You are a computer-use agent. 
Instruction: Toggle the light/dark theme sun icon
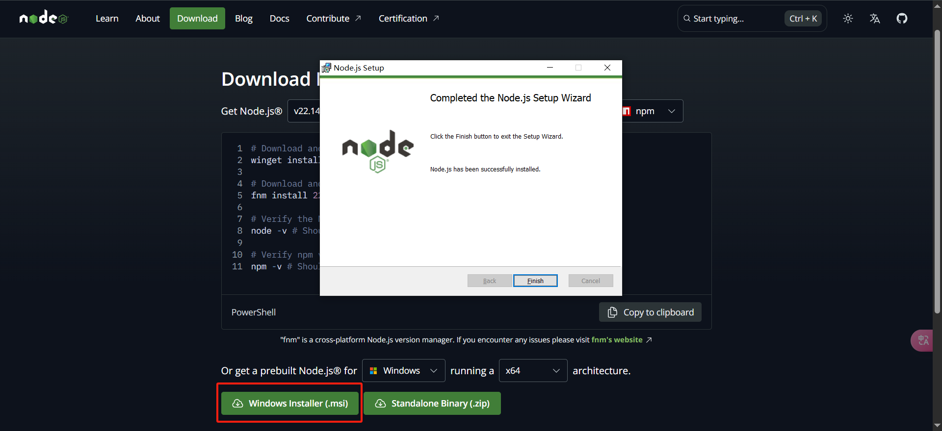[x=848, y=19]
